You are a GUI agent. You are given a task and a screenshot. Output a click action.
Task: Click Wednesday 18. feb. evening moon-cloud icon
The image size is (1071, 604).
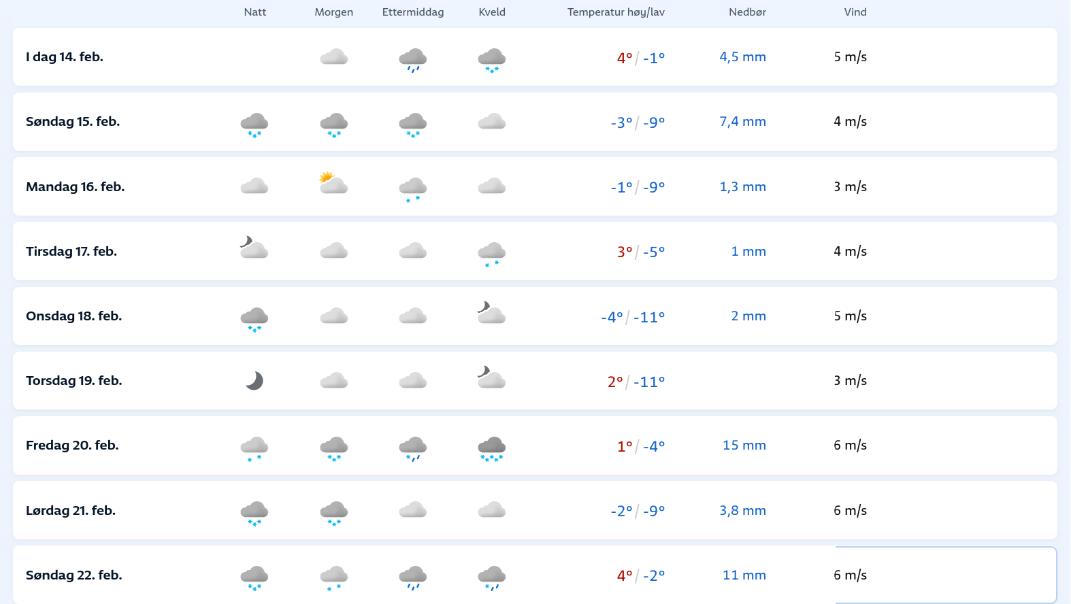[x=491, y=313]
